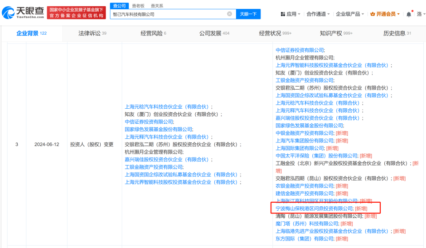Viewport: 426px width, 248px height.
Task: Click the 应用 grid icon
Action: coord(283,14)
